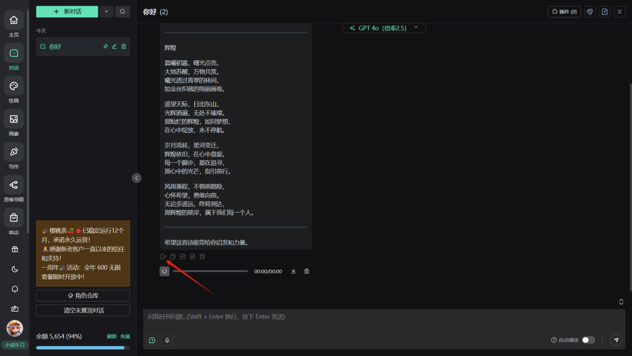
Task: Download the generated audio file
Action: coord(294,271)
